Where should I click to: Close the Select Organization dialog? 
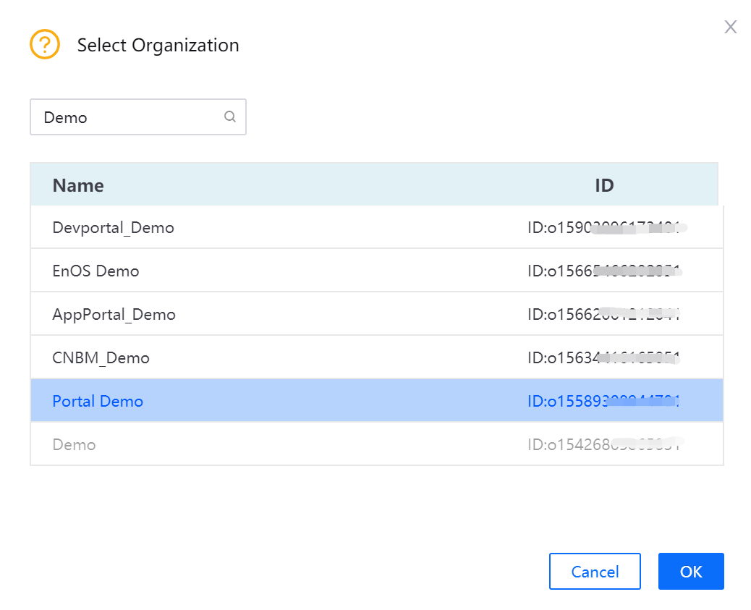pos(731,27)
